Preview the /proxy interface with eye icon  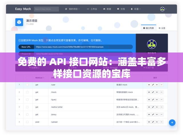tap(149, 115)
